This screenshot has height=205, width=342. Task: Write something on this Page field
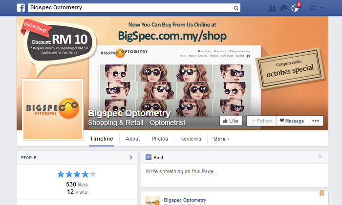pyautogui.click(x=235, y=175)
